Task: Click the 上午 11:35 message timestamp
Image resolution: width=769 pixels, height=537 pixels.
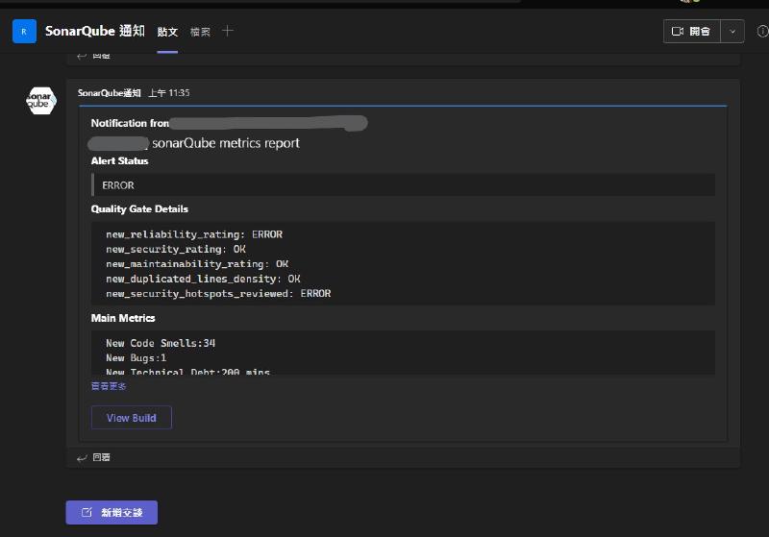Action: [x=168, y=93]
